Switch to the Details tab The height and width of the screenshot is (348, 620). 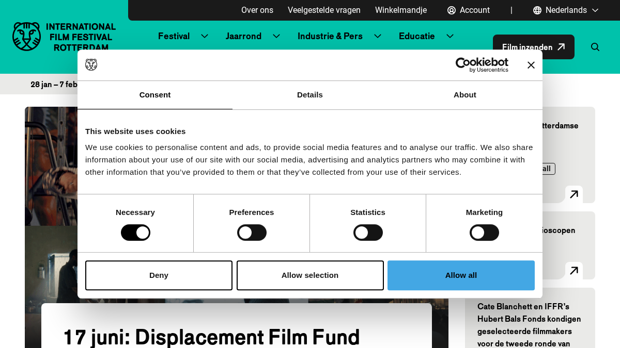[310, 95]
